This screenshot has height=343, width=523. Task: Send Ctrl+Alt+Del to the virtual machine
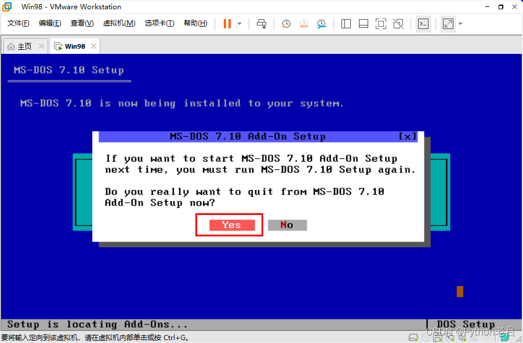261,24
